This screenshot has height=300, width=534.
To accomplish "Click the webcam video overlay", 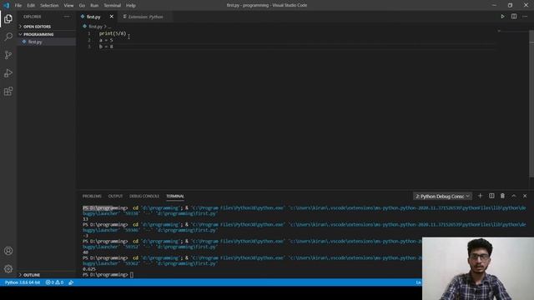I will point(478,268).
